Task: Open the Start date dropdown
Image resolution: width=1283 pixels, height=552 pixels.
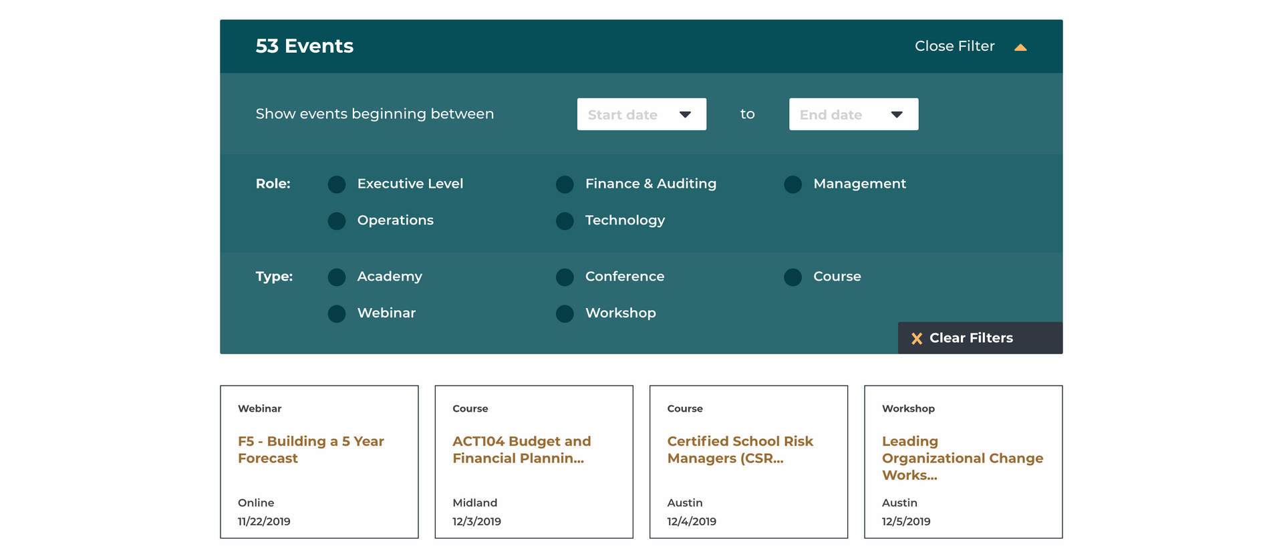Action: [x=641, y=114]
